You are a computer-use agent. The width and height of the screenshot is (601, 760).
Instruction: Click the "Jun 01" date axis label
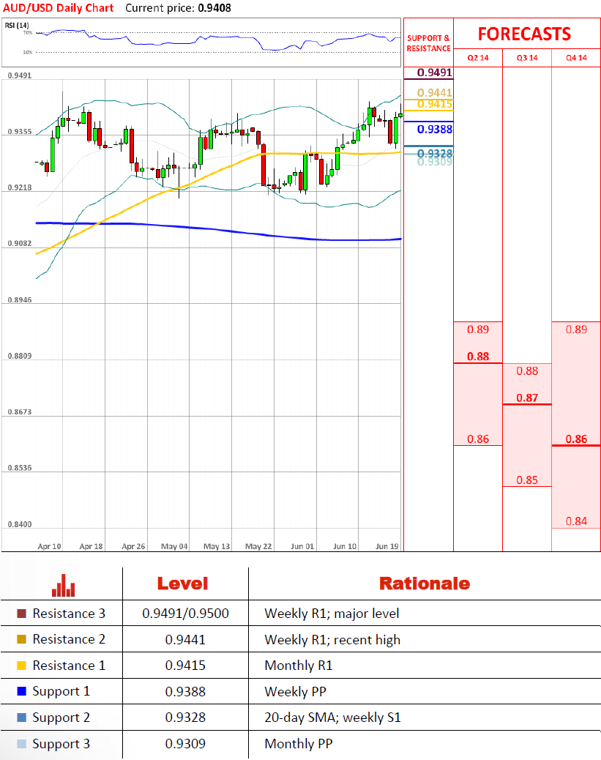pyautogui.click(x=302, y=546)
